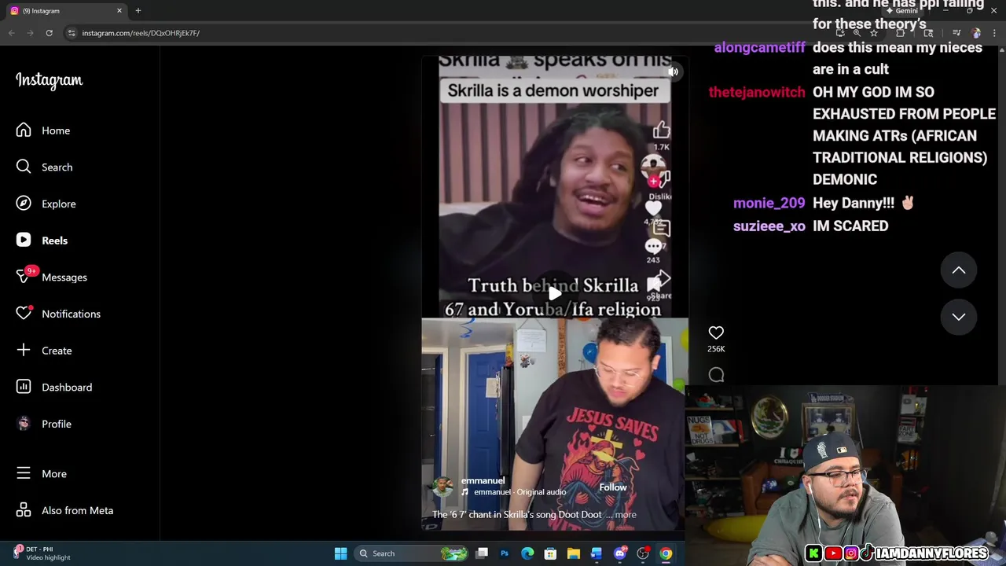Open Discord from taskbar

(x=620, y=553)
